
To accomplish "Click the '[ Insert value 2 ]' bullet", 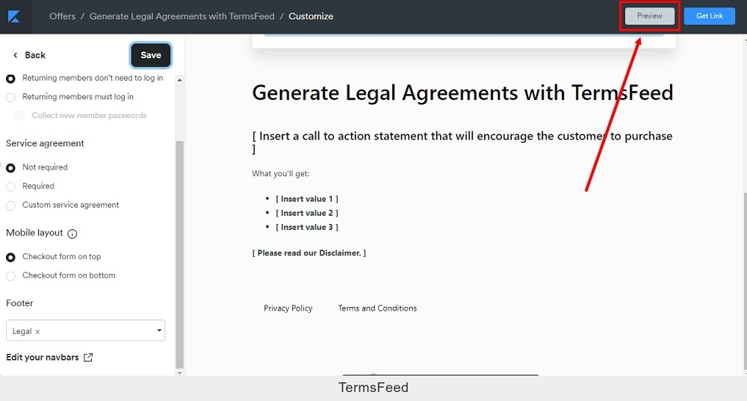I will [x=307, y=213].
